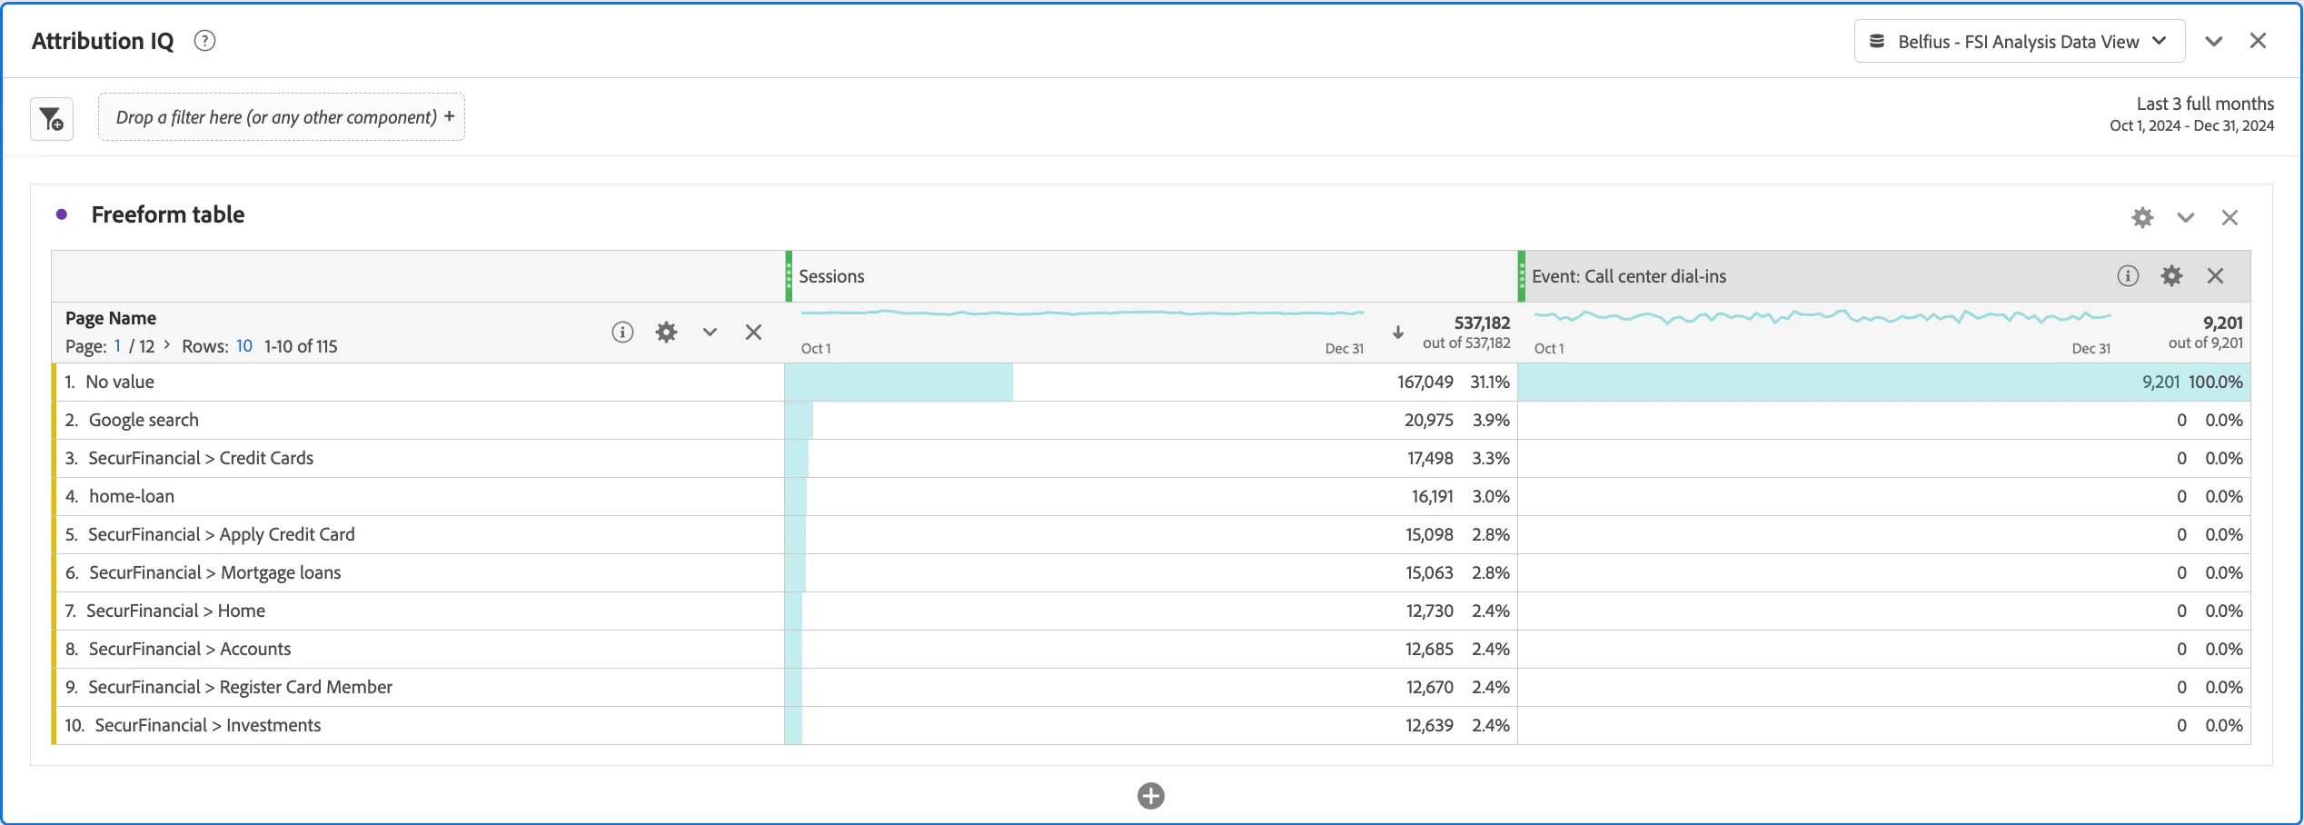
Task: Select the No value row
Action: (418, 382)
